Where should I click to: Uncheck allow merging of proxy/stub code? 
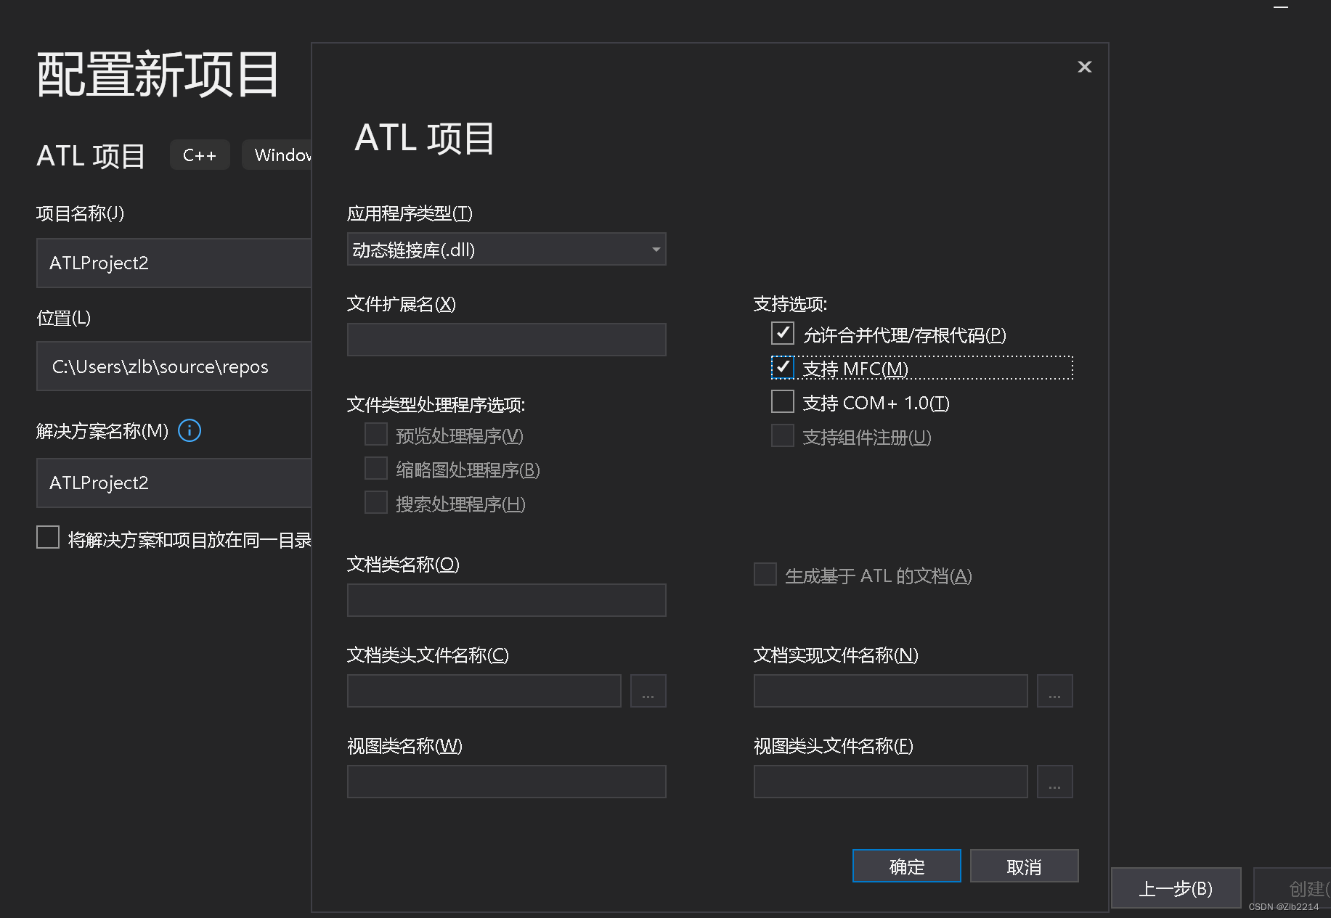click(782, 334)
